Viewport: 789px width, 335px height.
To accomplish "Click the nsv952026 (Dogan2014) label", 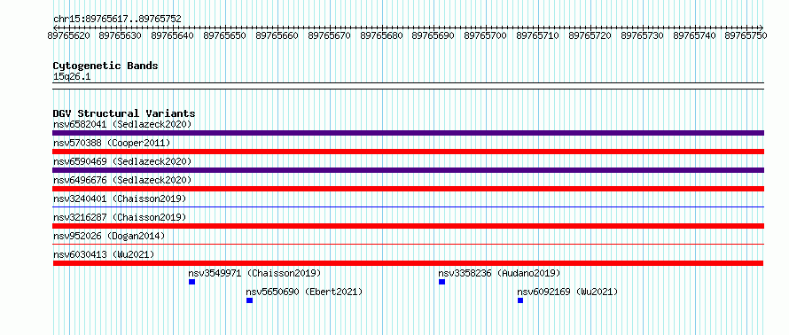I will pyautogui.click(x=109, y=236).
